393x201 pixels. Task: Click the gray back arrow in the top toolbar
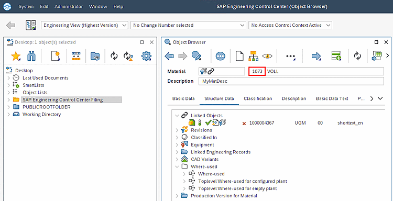(x=11, y=25)
